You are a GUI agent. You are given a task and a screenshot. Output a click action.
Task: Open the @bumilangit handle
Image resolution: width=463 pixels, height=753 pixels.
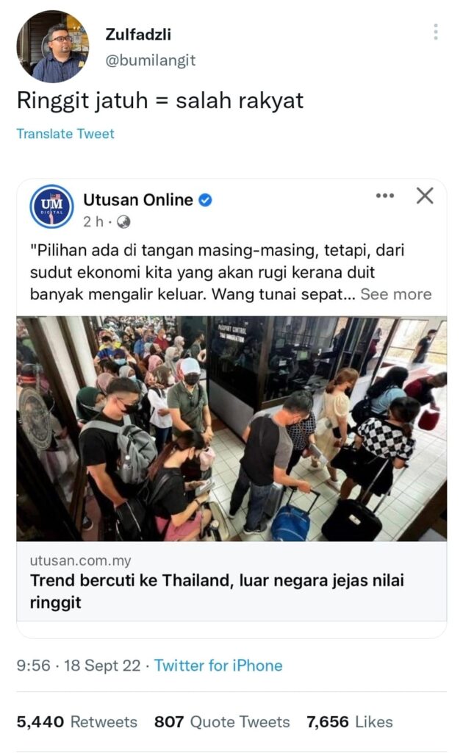point(150,60)
